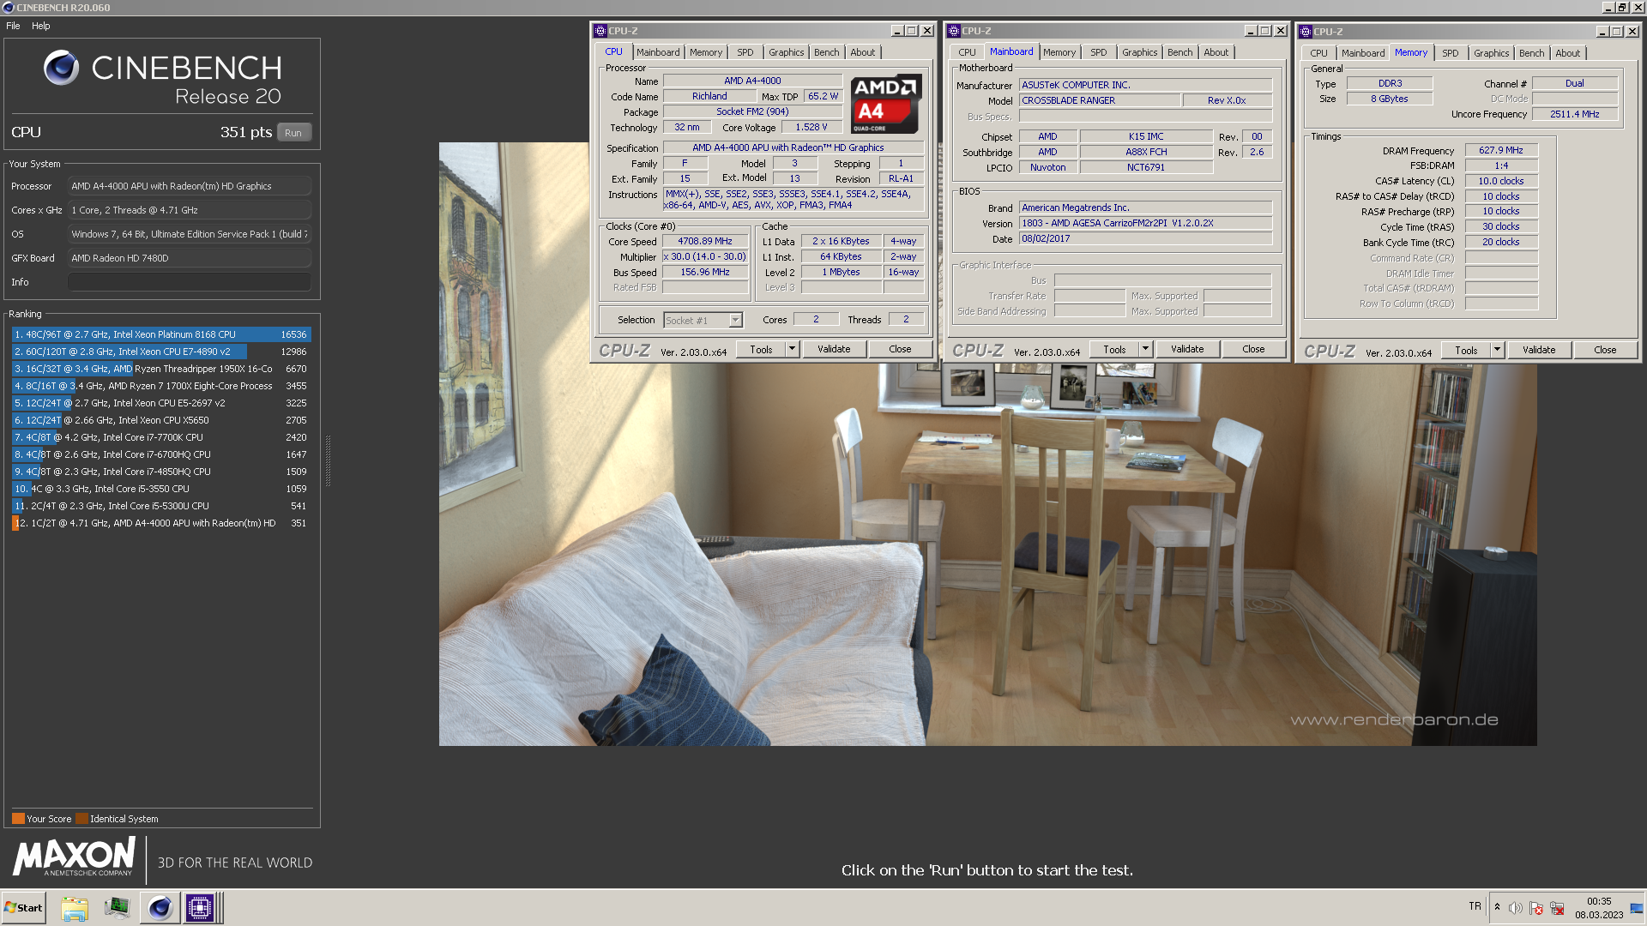
Task: Open Mainboard tab in first CPU-Z window
Action: [658, 52]
